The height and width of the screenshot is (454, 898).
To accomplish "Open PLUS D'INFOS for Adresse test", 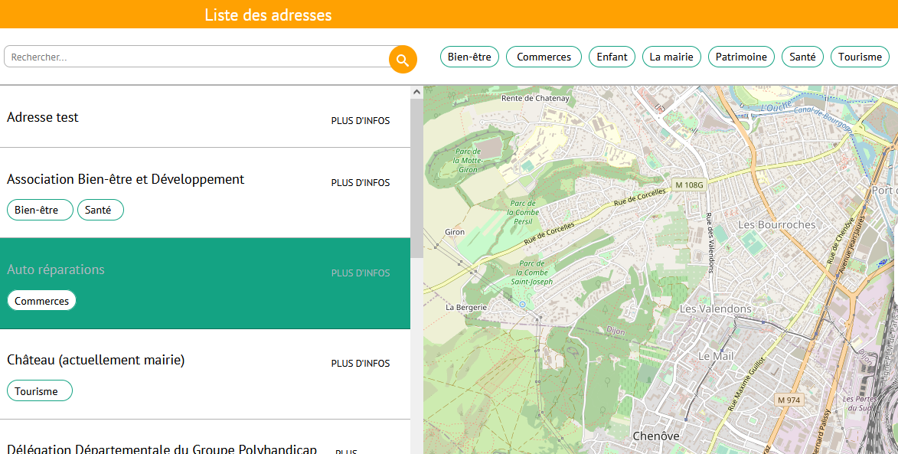I will point(360,120).
